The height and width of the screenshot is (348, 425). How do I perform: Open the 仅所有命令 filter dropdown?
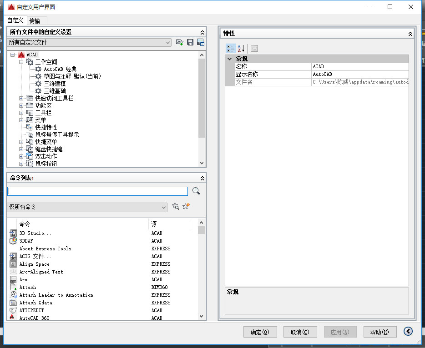pyautogui.click(x=87, y=207)
